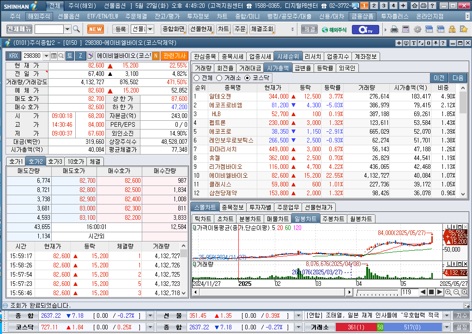Viewport: 472px width, 334px height.
Task: Click the orange N news badge
Action: click(156, 56)
